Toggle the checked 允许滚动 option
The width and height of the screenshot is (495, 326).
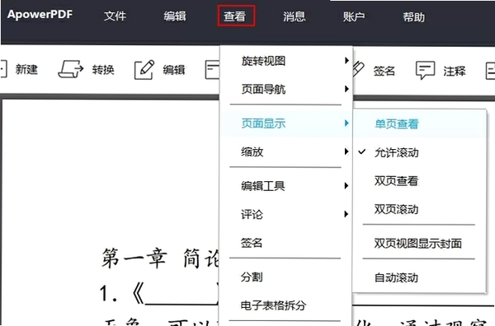pos(419,152)
